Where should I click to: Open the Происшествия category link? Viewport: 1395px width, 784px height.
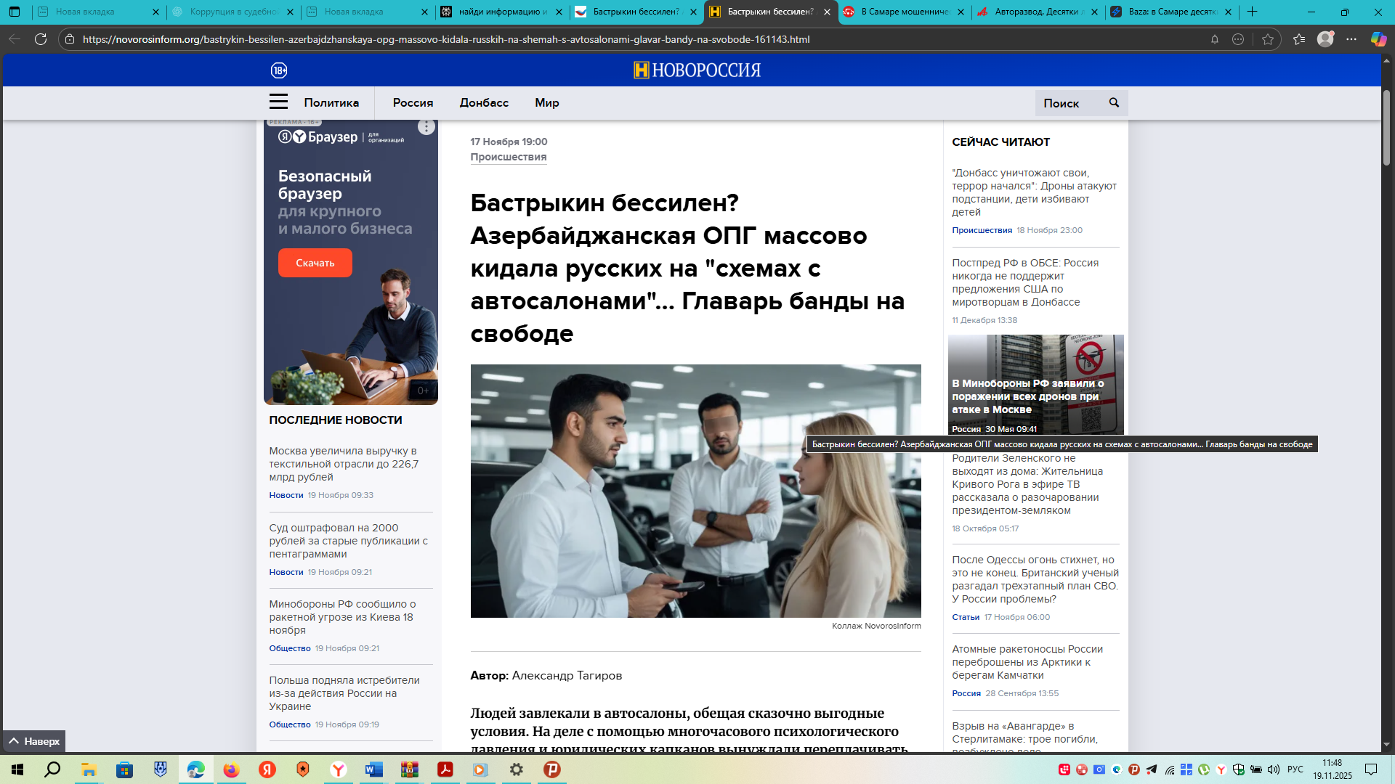[x=508, y=157]
